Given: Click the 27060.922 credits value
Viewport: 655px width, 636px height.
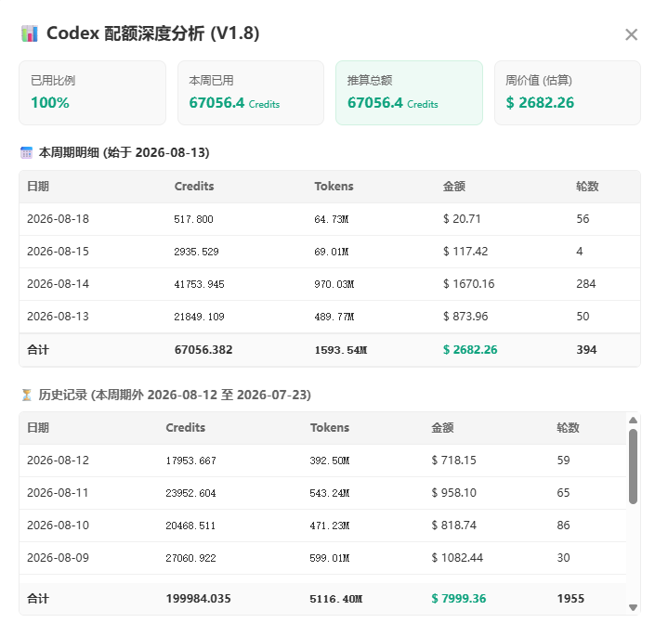Looking at the screenshot, I should click(190, 559).
